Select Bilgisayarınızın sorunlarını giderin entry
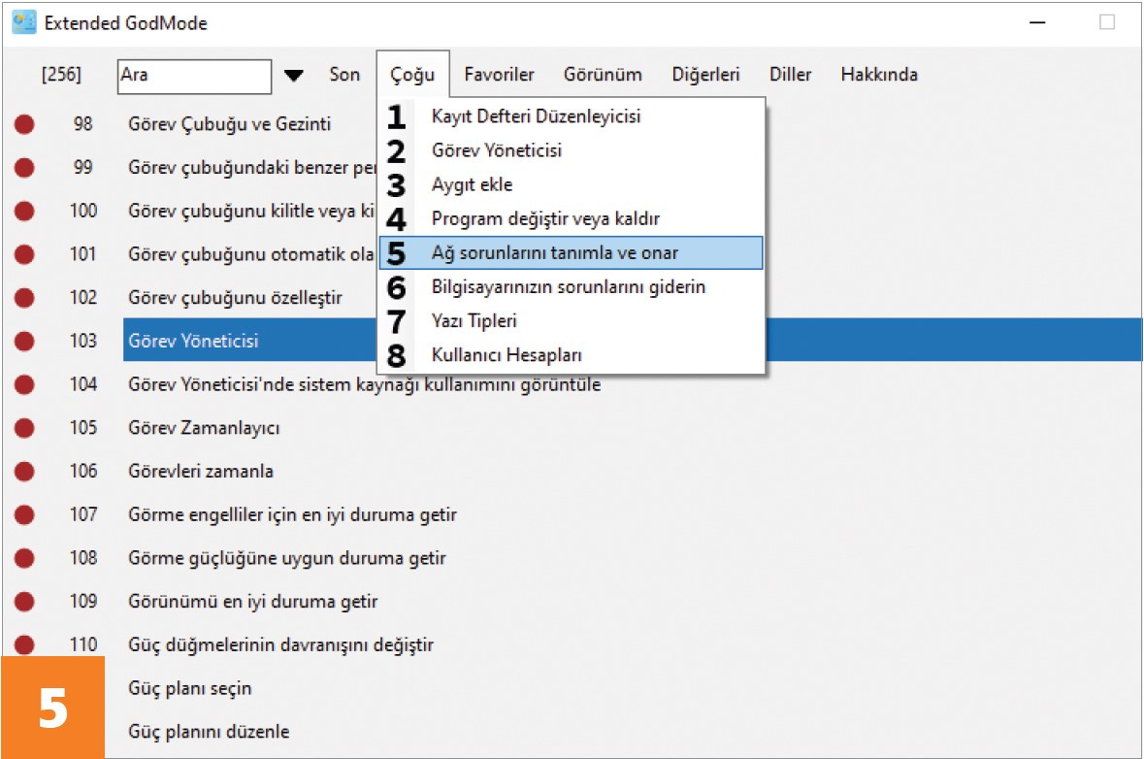The width and height of the screenshot is (1144, 759). pos(572,287)
